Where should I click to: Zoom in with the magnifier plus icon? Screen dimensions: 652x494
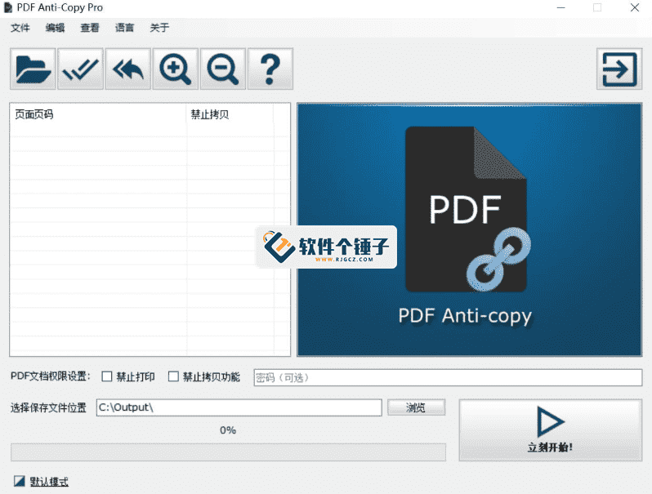click(x=176, y=69)
